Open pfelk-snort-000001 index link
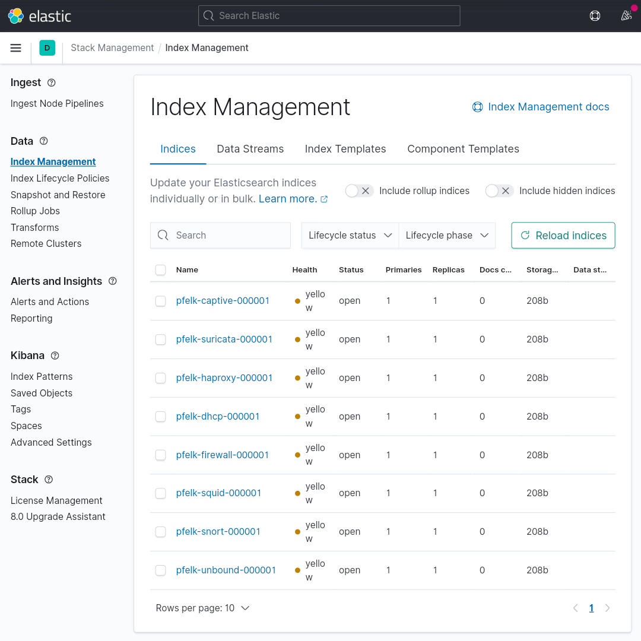The width and height of the screenshot is (641, 641). point(218,531)
